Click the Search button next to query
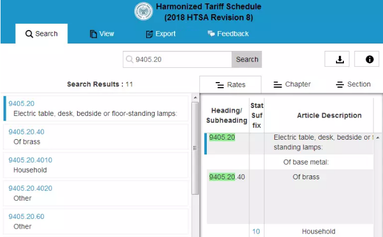 pyautogui.click(x=246, y=59)
